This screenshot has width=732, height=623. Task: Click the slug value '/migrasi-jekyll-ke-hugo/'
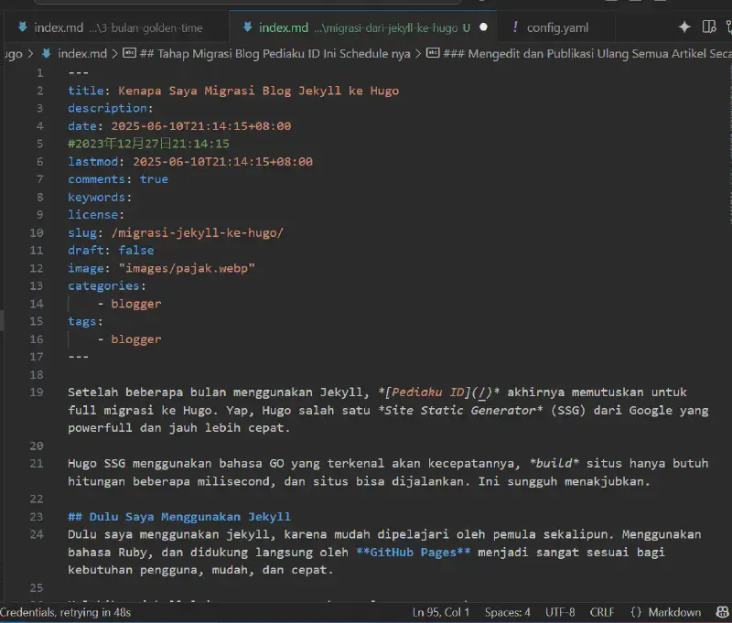point(197,233)
